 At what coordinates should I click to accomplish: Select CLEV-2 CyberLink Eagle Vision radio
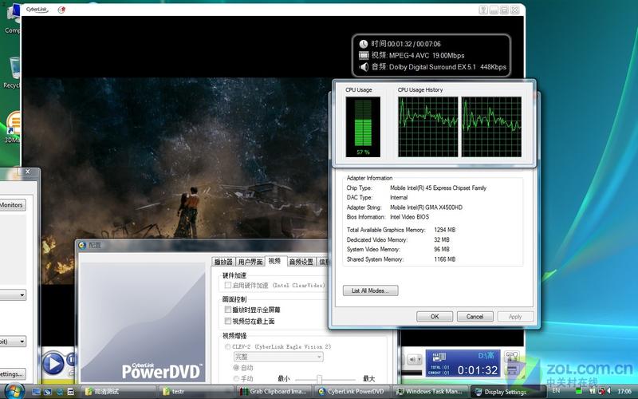pos(227,347)
